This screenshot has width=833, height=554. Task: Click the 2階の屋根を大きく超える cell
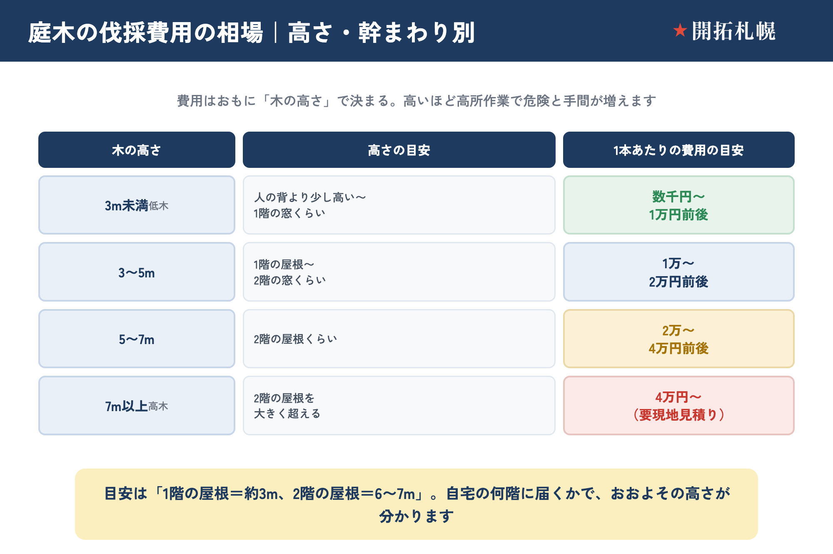[399, 406]
